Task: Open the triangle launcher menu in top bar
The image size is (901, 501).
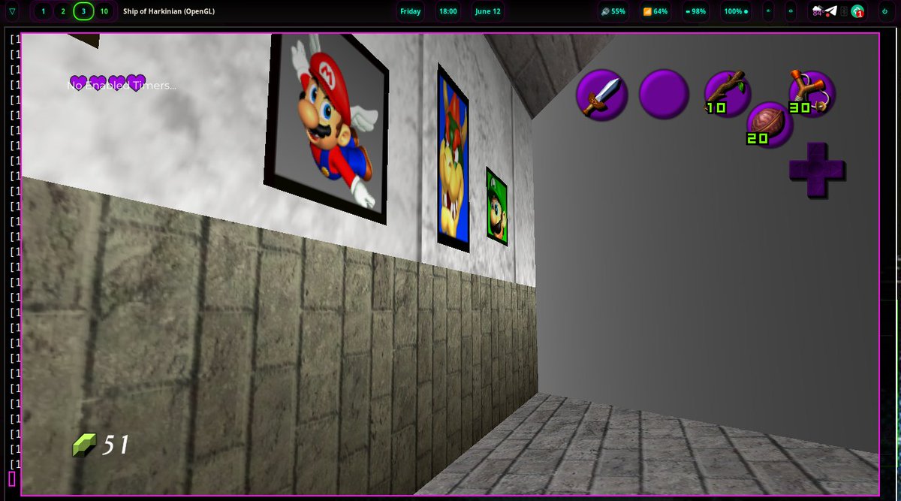Action: pos(11,11)
